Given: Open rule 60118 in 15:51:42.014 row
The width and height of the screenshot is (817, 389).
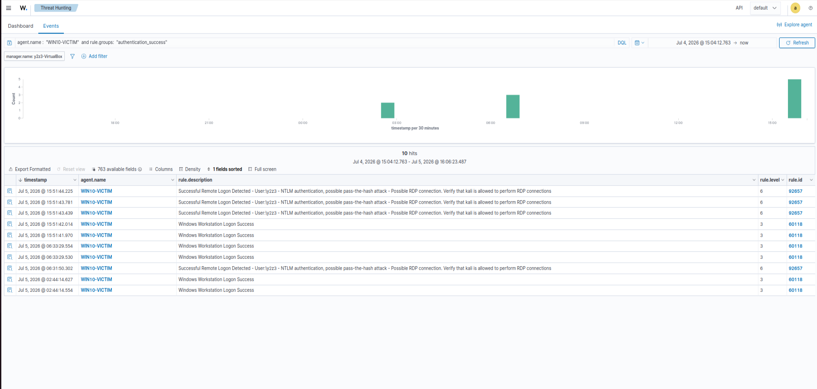Looking at the screenshot, I should tap(795, 224).
